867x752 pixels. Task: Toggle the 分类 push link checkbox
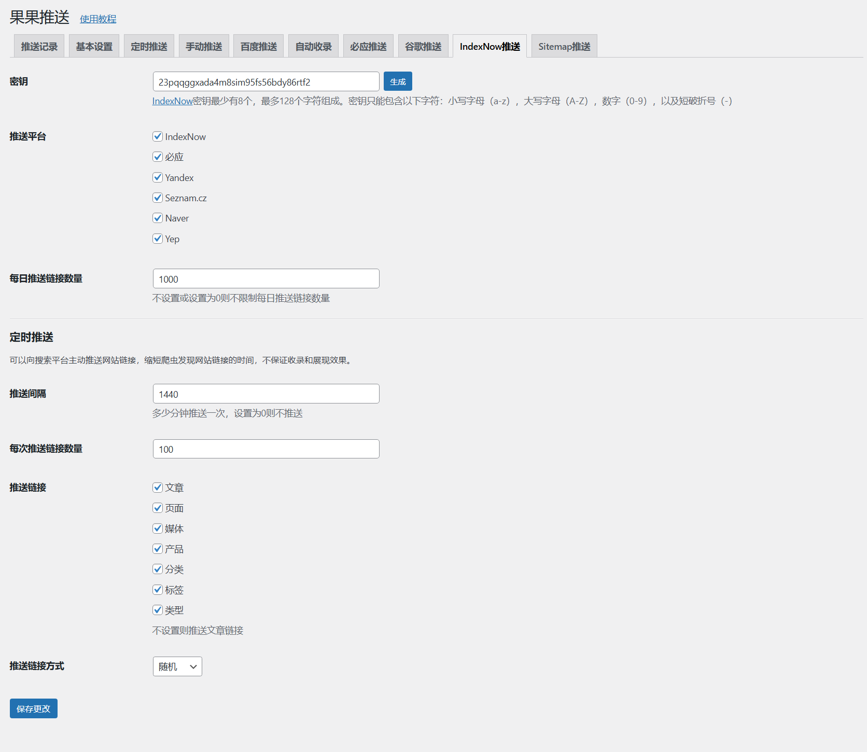coord(158,569)
